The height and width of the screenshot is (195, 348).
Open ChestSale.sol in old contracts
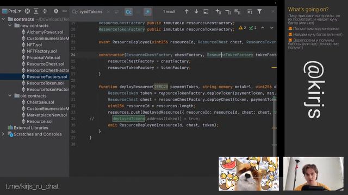(x=40, y=102)
